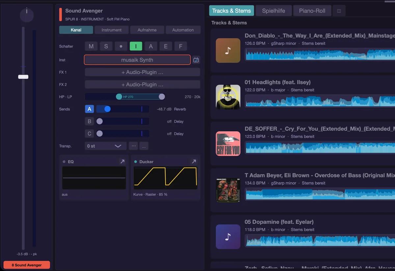Open the Piano-Roll tab
Viewport: 395px width, 271px height.
[312, 11]
